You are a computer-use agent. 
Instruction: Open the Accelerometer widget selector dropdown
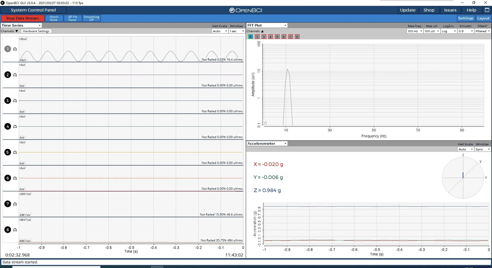[267, 144]
